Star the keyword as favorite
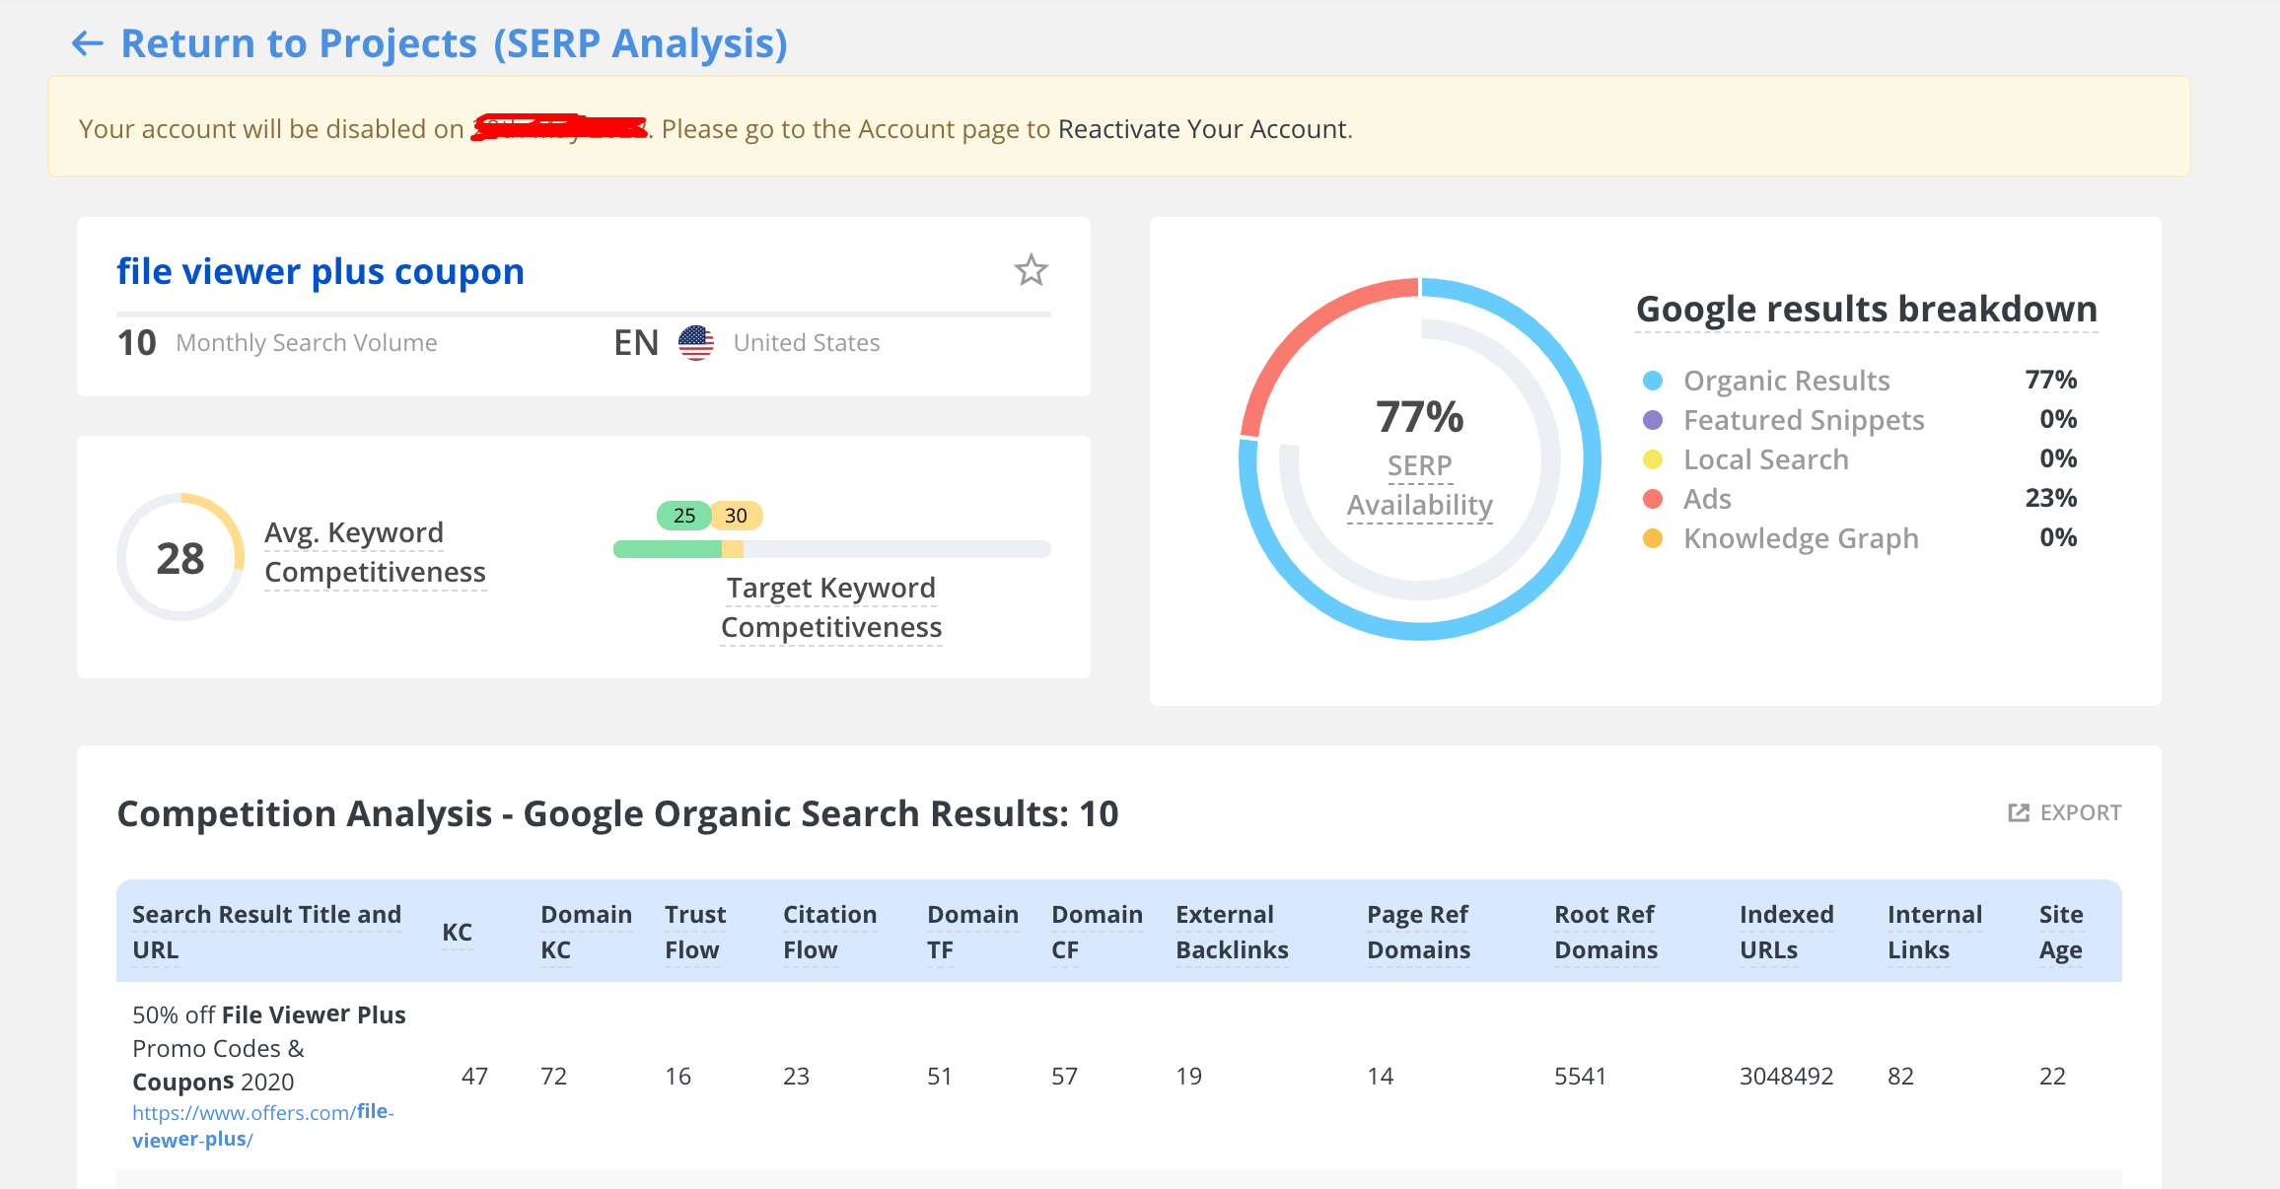The image size is (2280, 1189). (x=1032, y=270)
